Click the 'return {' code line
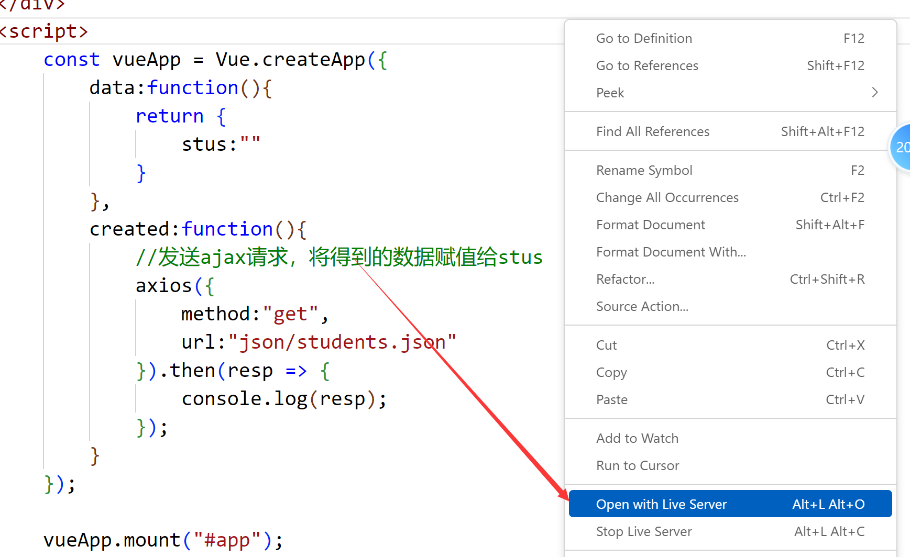Image resolution: width=910 pixels, height=557 pixels. (x=181, y=116)
